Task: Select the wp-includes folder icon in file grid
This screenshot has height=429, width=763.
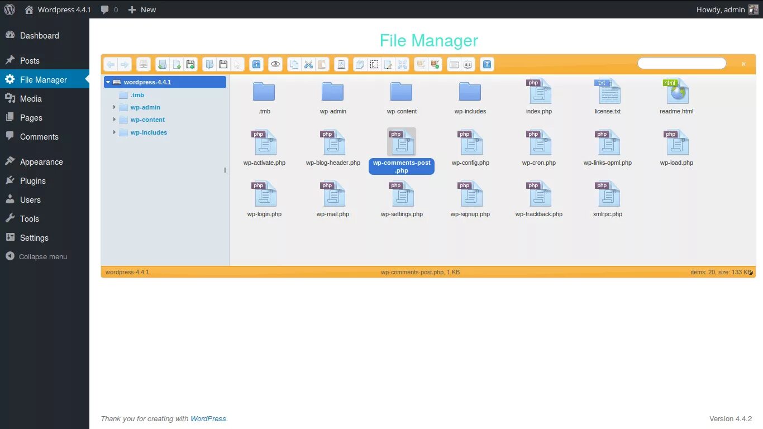Action: pyautogui.click(x=470, y=92)
